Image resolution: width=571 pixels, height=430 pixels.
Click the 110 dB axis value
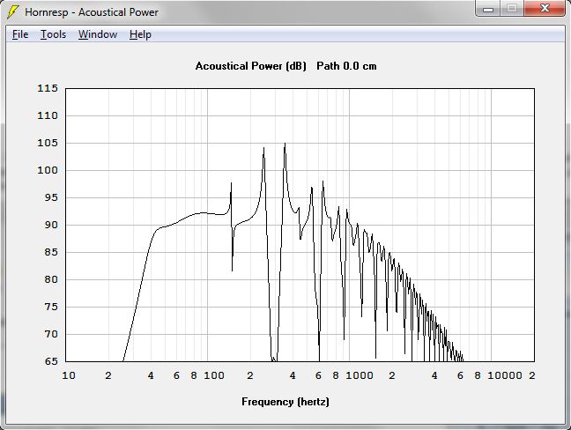[48, 115]
